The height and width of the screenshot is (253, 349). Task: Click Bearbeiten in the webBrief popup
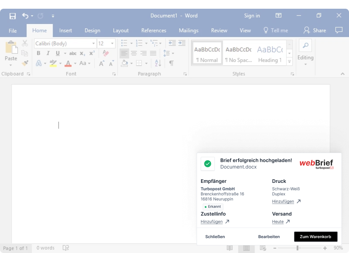269,237
